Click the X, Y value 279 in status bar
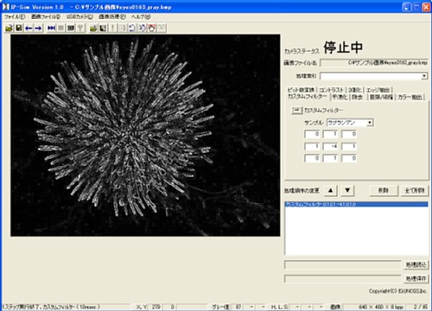The height and width of the screenshot is (311, 432). point(156,307)
